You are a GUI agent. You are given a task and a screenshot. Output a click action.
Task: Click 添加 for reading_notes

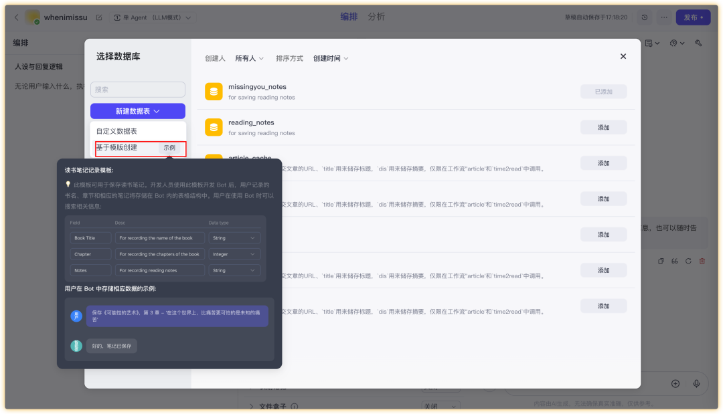603,127
